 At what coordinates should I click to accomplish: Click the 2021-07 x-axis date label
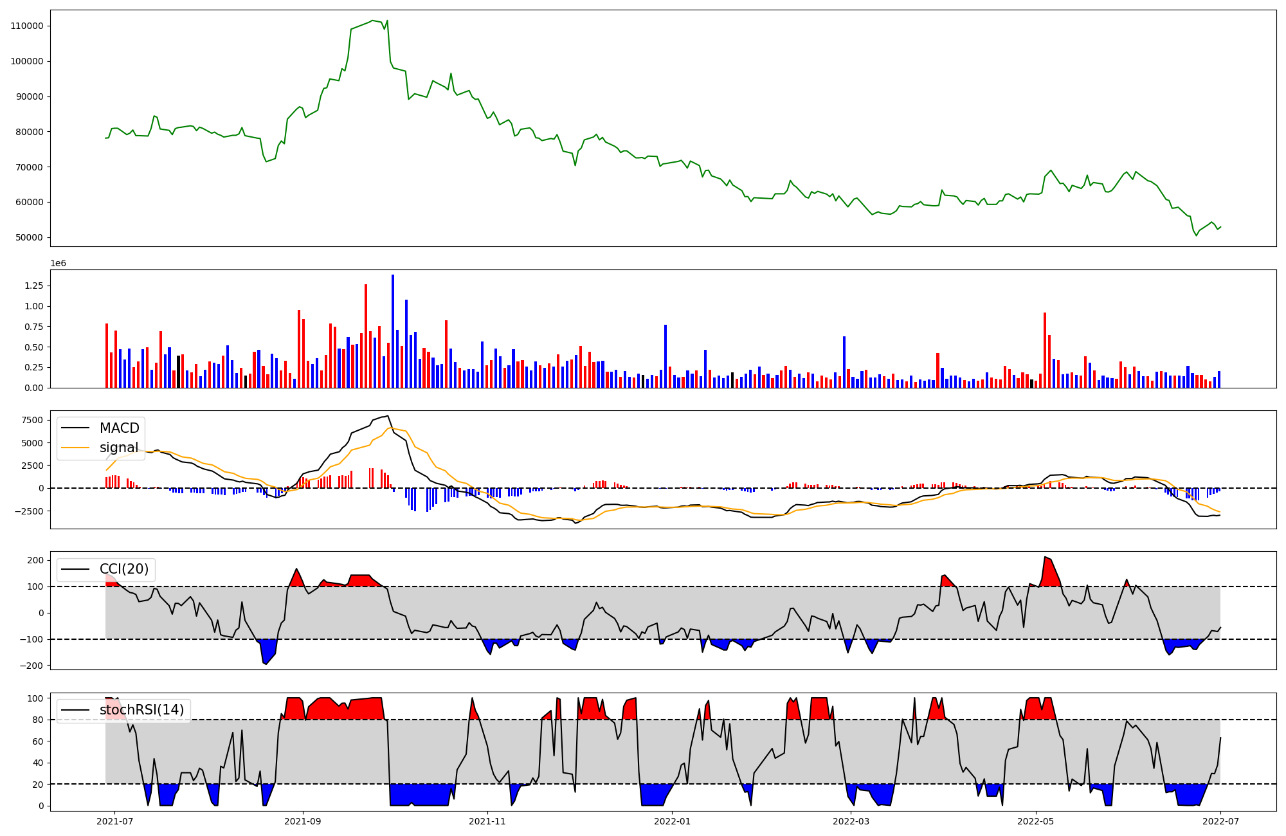114,821
